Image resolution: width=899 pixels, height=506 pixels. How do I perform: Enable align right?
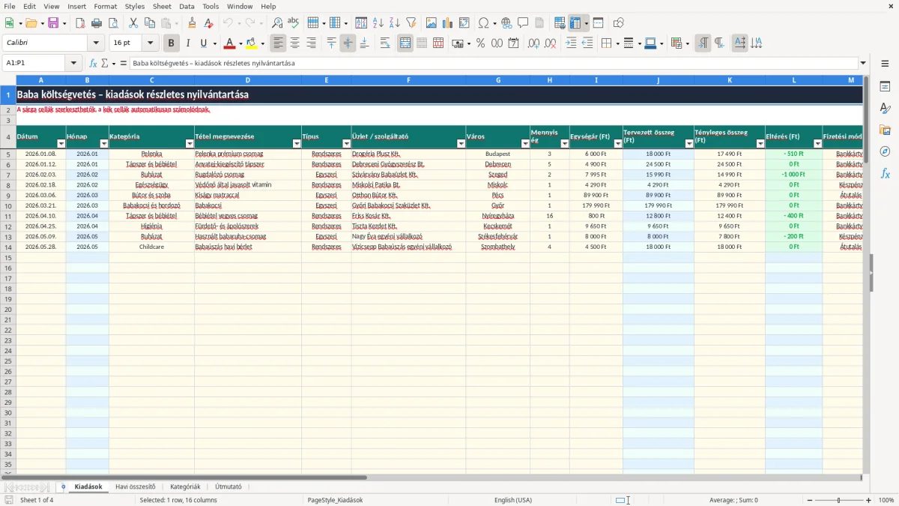pos(312,43)
